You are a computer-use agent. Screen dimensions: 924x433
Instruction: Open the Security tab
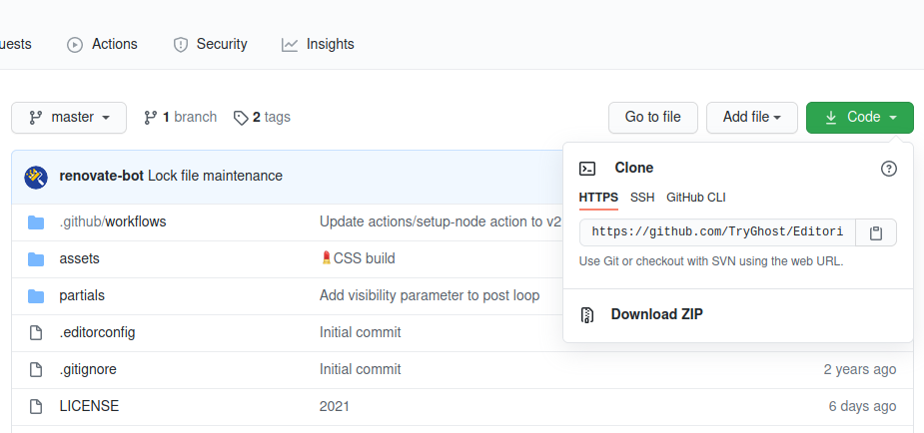coord(210,44)
